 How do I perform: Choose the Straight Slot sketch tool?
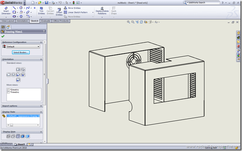[x=14, y=16]
